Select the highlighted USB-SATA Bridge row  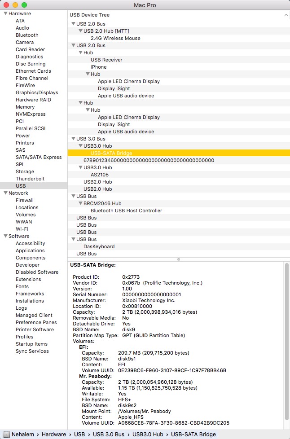179,153
